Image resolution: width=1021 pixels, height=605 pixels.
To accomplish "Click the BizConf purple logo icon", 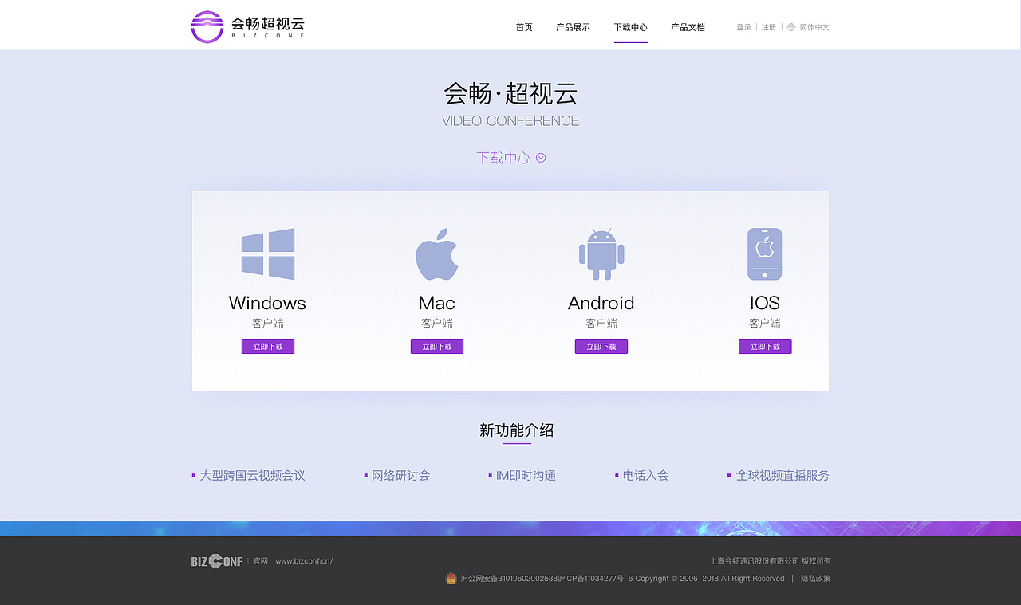I will [x=207, y=27].
